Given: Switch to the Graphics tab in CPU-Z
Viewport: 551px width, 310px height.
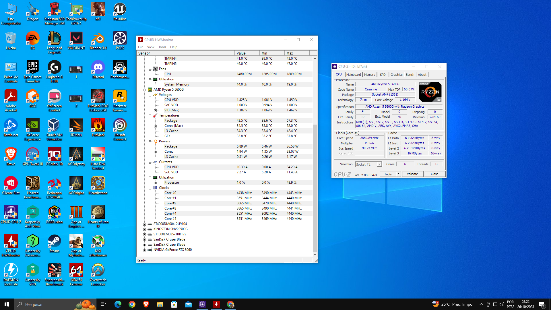Looking at the screenshot, I should pyautogui.click(x=397, y=75).
